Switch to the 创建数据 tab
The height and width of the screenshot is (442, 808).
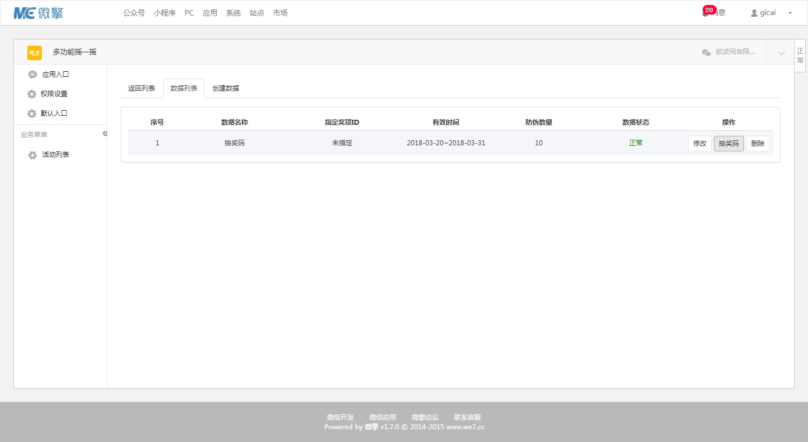tap(226, 88)
